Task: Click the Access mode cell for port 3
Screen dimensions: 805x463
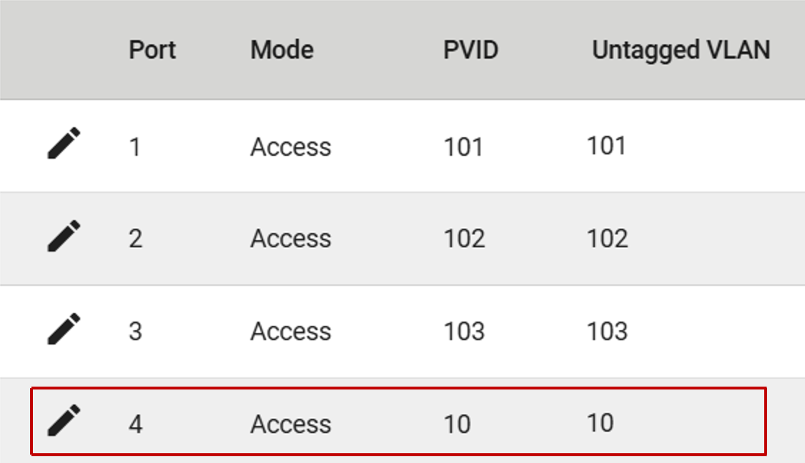Action: [x=290, y=332]
